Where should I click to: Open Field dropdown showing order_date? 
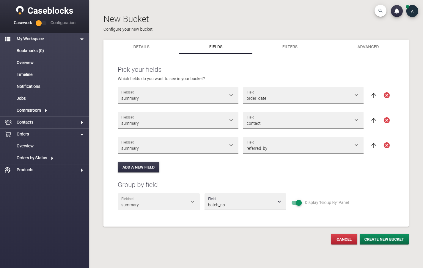303,95
